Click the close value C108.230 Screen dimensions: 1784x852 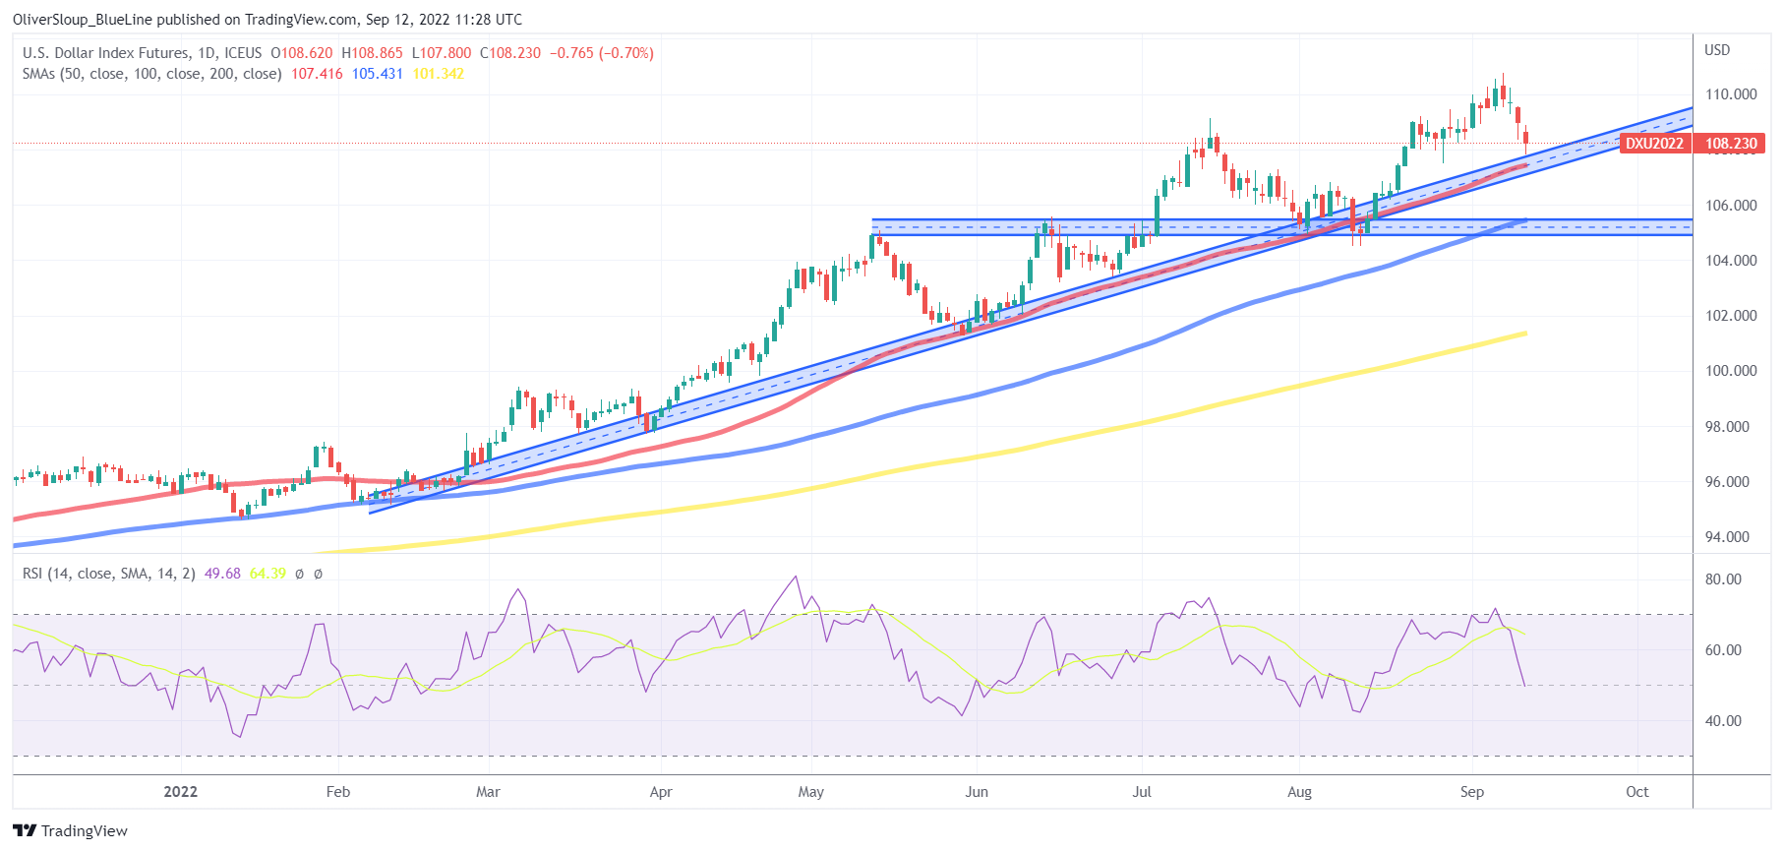coord(510,53)
